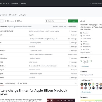The width and height of the screenshot is (102, 102).
Task: Expand the Open Source menu
Action: pos(4,3)
